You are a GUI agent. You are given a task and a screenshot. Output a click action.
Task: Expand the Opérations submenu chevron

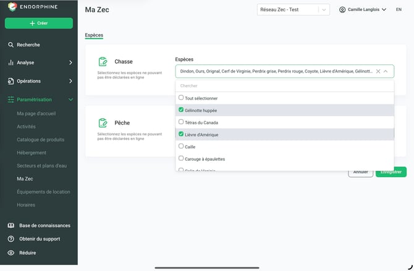[x=70, y=81]
